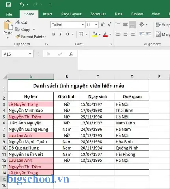Open the File tab
Viewport: 170px width, 189px height.
pos(9,14)
